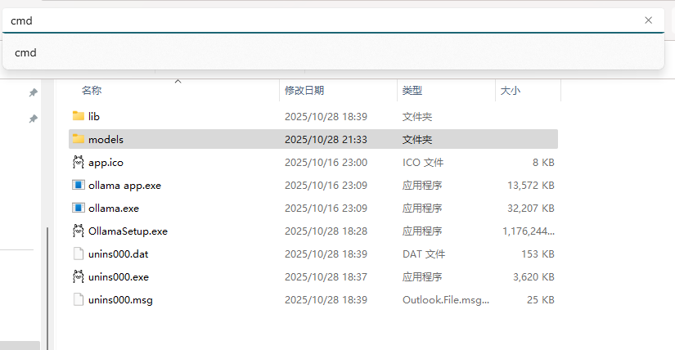Click the ollama app.exe program icon
Viewport: 675px width, 350px height.
79,185
